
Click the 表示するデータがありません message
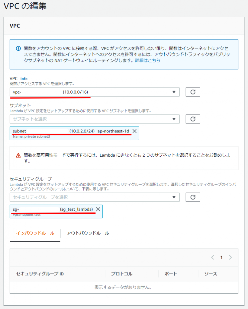pyautogui.click(x=124, y=287)
